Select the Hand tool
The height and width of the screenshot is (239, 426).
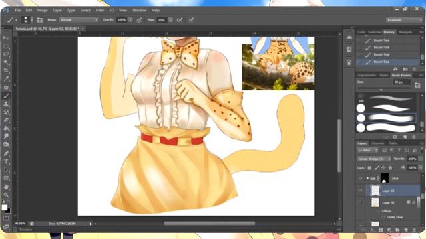coord(6,187)
